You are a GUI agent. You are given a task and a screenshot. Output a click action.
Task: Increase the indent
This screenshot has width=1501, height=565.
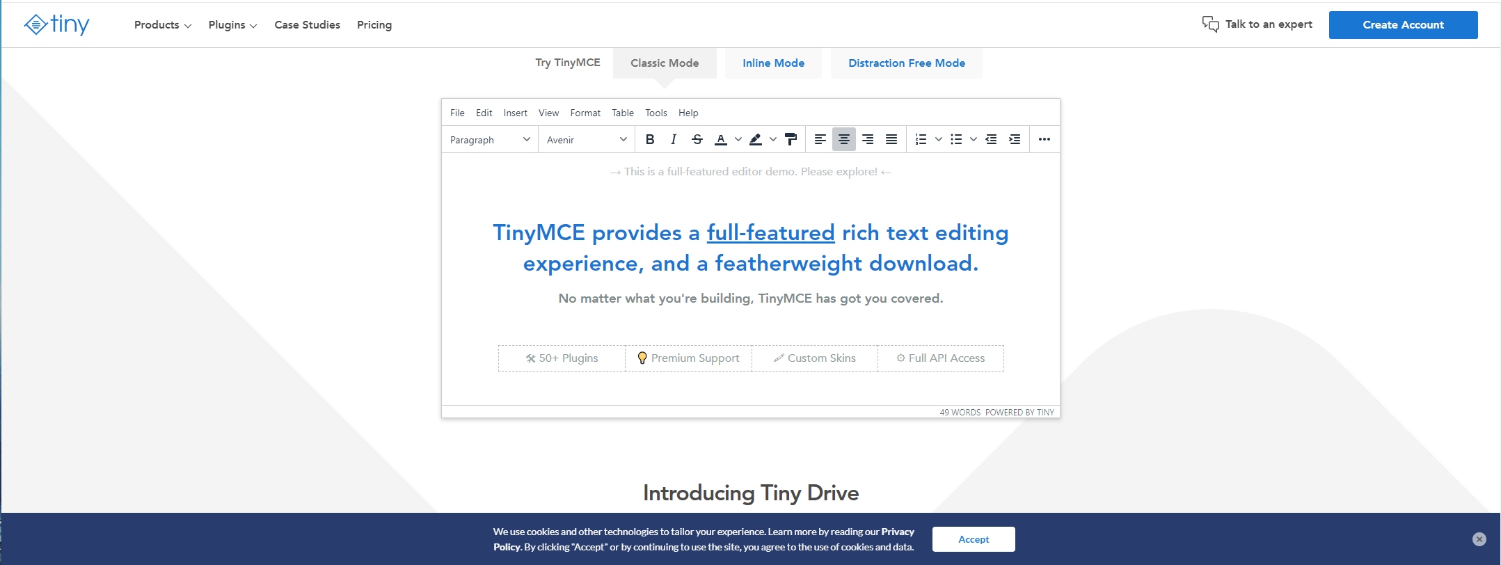coord(1015,139)
